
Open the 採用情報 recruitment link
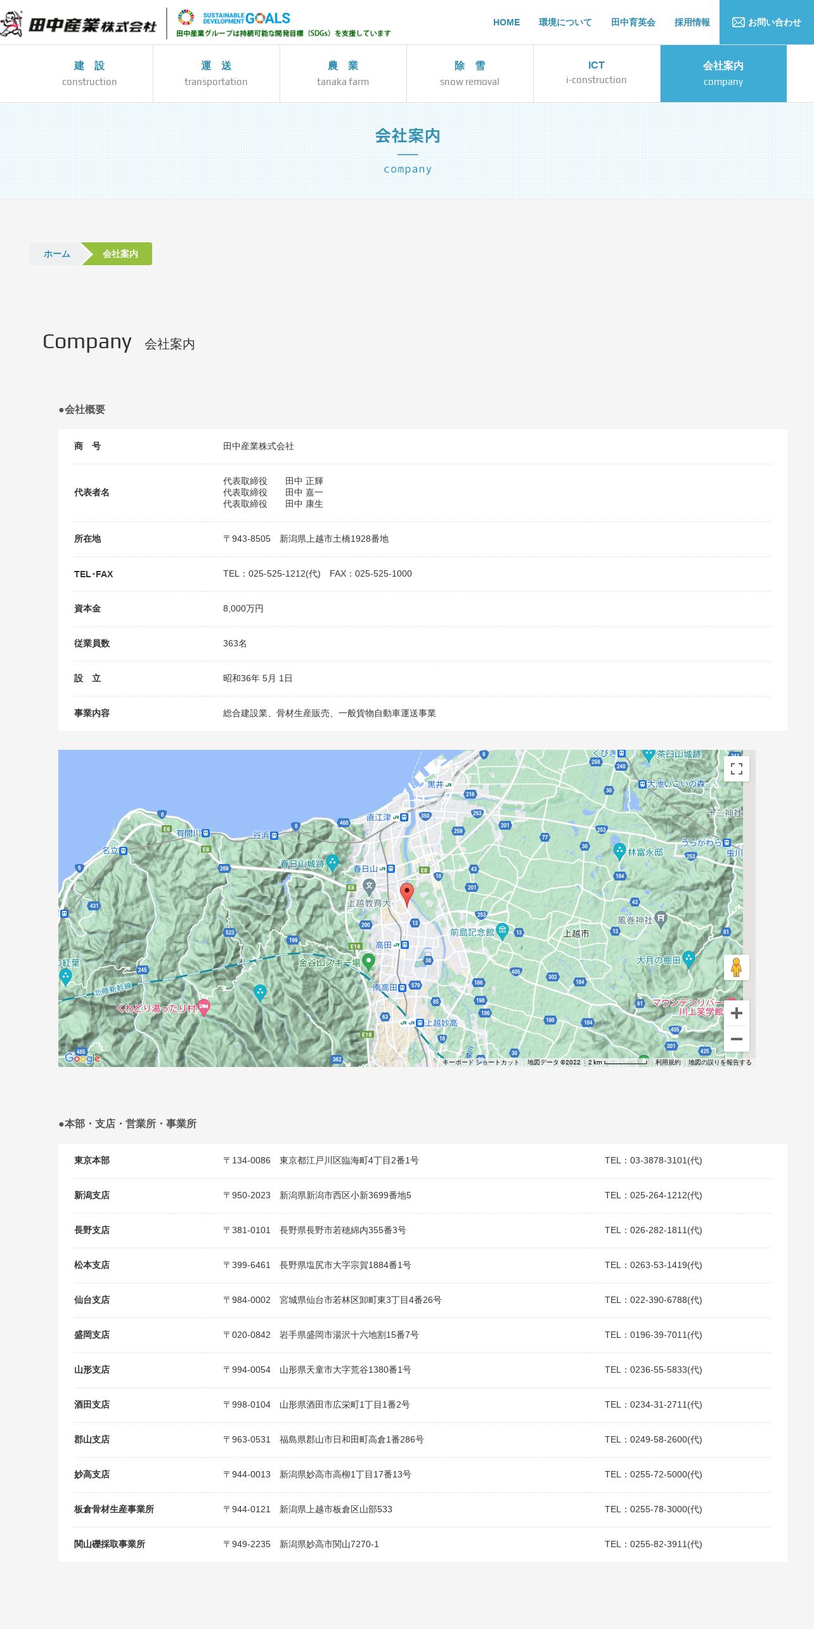(x=692, y=22)
